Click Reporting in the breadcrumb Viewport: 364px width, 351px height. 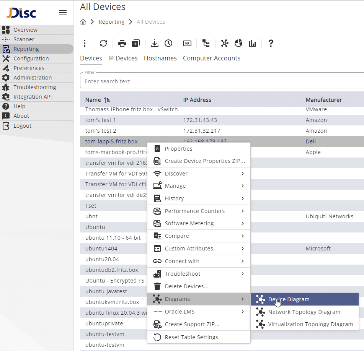[x=111, y=22]
